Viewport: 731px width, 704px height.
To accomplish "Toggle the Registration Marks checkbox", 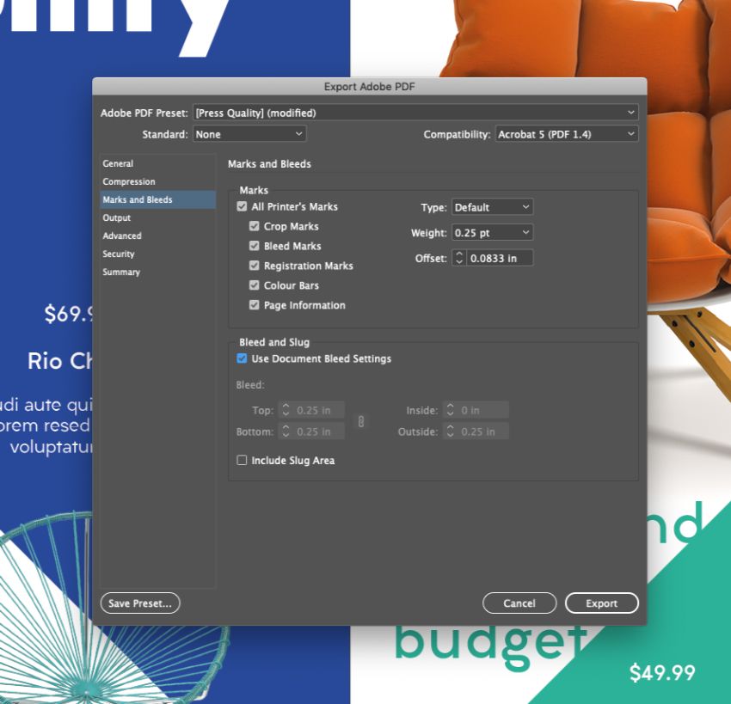I will (x=254, y=266).
